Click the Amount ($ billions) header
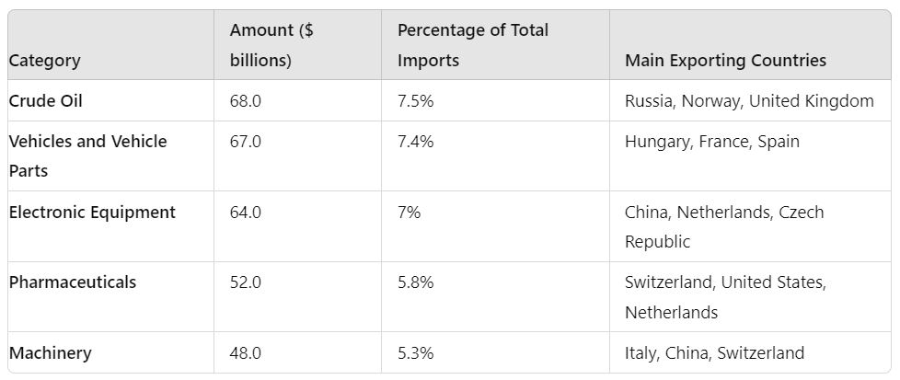900x380 pixels. pyautogui.click(x=271, y=45)
